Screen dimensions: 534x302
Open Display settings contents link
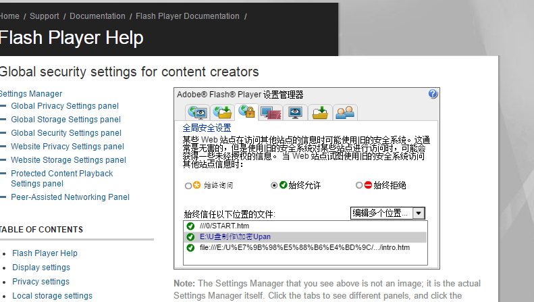click(41, 268)
